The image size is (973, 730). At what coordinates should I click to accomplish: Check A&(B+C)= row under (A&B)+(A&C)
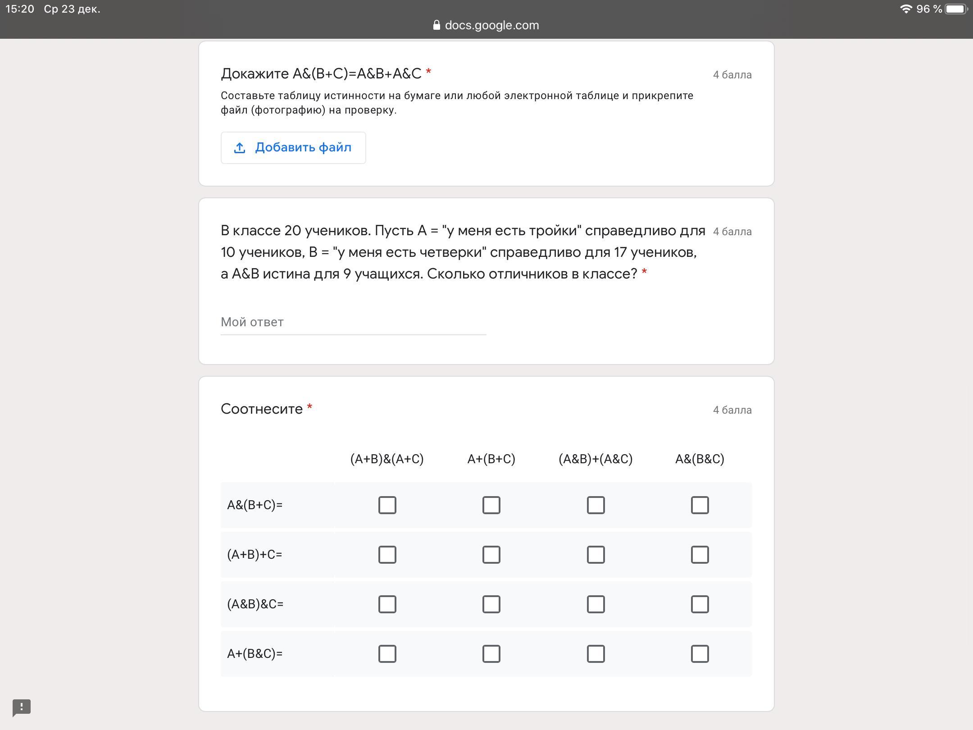pos(596,505)
